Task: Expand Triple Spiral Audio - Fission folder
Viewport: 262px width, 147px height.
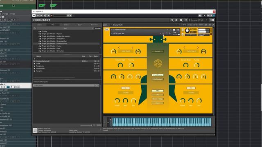Action: pos(38,46)
